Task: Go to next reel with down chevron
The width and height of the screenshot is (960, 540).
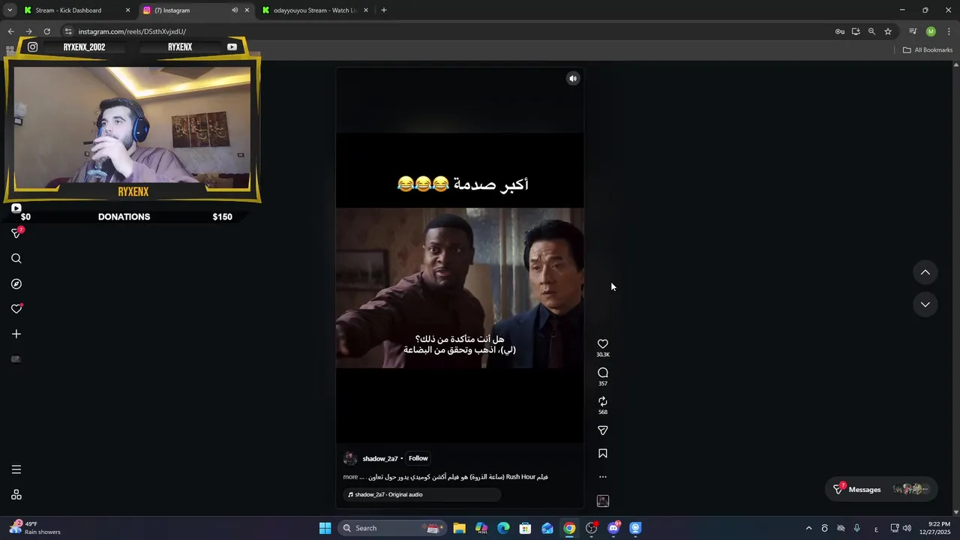Action: coord(925,304)
